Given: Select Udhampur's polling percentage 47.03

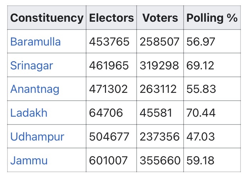Looking at the screenshot, I should point(201,137).
